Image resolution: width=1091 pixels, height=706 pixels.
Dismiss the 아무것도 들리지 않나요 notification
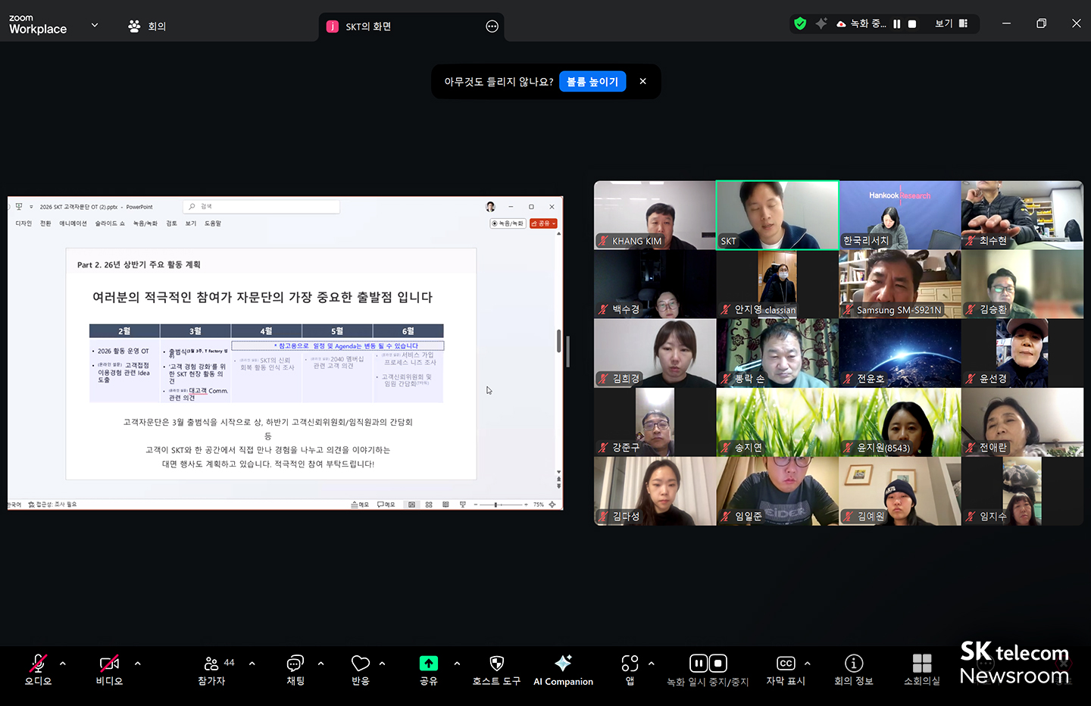pyautogui.click(x=643, y=81)
